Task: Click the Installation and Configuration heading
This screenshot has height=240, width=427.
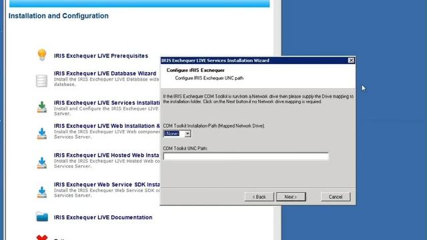Action: coord(59,16)
